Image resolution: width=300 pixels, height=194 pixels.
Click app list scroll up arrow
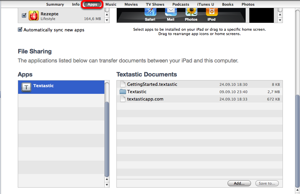pyautogui.click(x=107, y=14)
